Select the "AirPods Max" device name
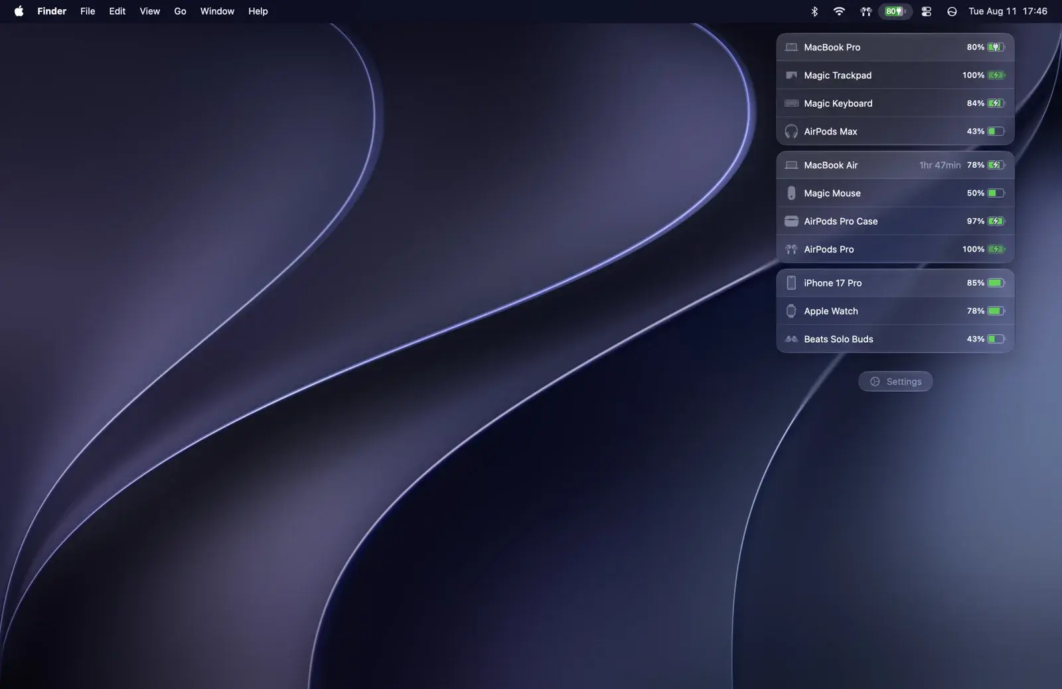 coord(830,131)
